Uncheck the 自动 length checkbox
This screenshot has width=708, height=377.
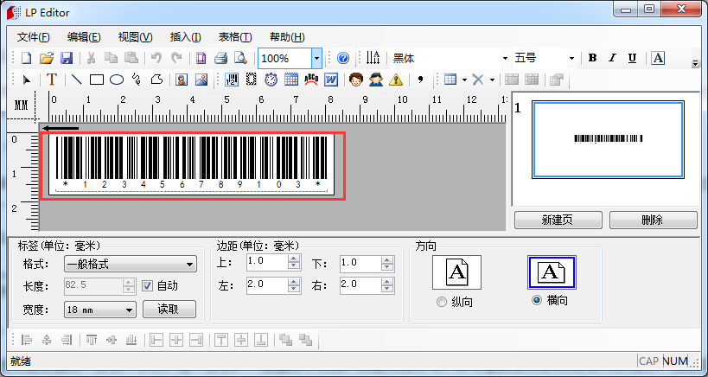147,285
